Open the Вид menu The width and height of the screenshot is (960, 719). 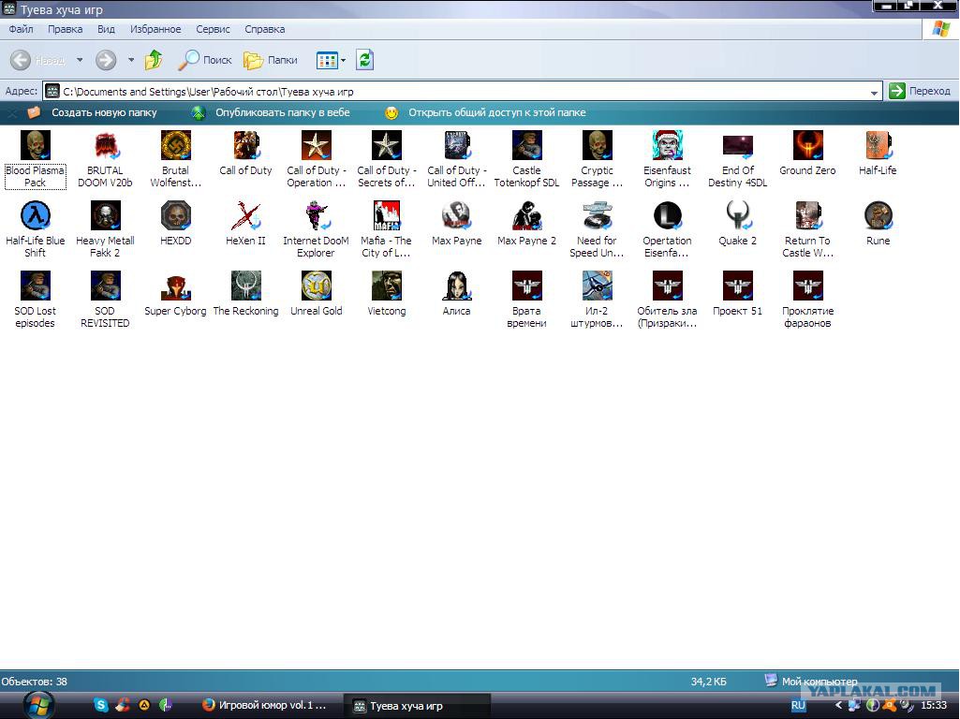click(106, 29)
